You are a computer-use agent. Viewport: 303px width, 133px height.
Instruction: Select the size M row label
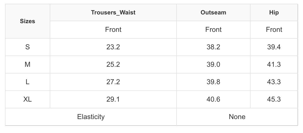pyautogui.click(x=27, y=65)
